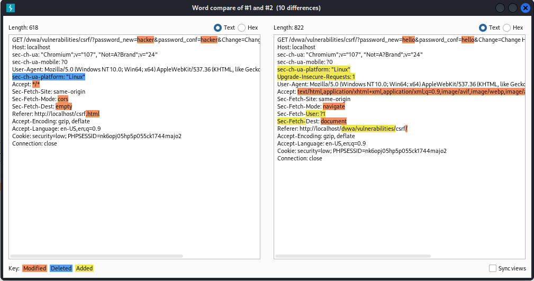
Task: Click 'Upgrade-Insecure-Requests: 1' in right pane
Action: (x=316, y=77)
